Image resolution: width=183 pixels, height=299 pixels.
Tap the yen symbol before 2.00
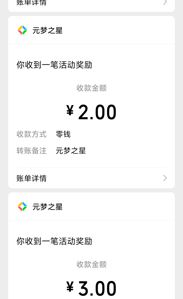[x=70, y=111]
